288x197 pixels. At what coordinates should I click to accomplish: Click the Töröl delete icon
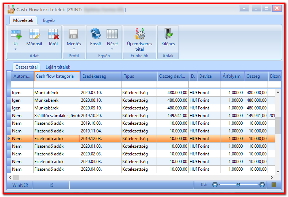(x=53, y=34)
